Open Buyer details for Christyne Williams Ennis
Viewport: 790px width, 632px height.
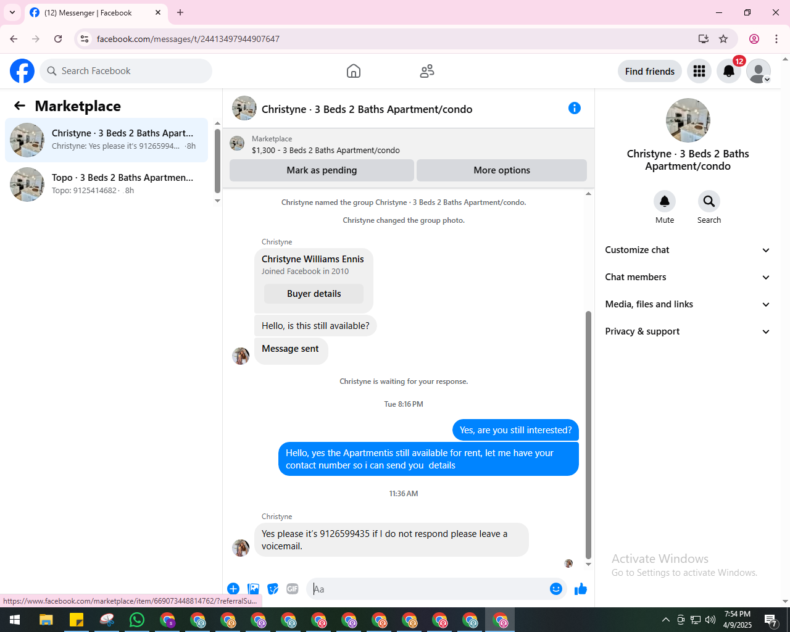pyautogui.click(x=314, y=294)
